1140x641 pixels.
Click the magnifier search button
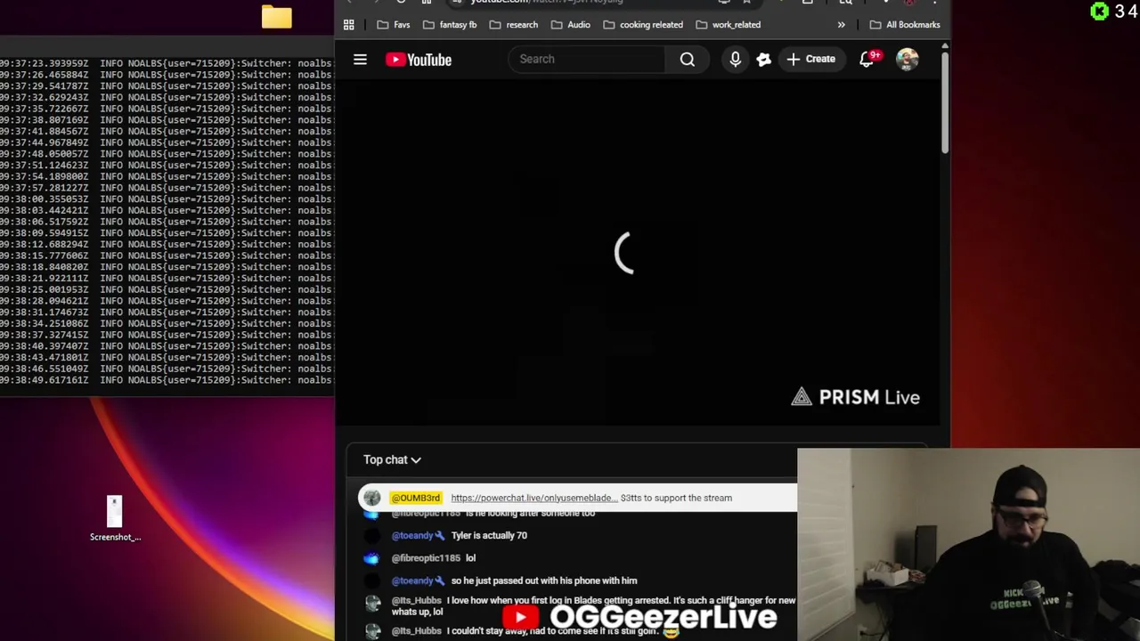coord(688,59)
